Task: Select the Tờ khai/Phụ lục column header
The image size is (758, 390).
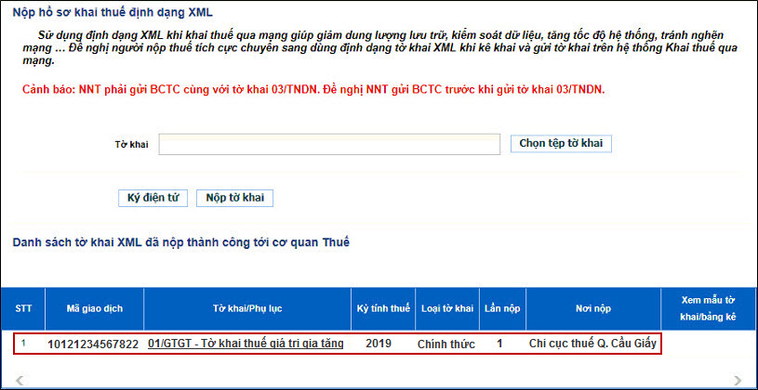Action: (246, 308)
